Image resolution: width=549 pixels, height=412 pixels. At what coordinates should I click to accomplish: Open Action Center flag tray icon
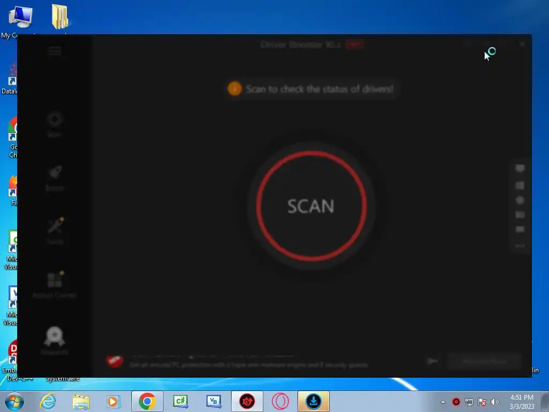[x=482, y=402]
